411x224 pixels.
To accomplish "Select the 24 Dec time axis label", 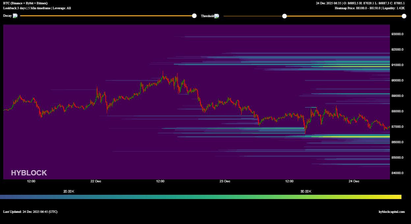I will 354,181.
